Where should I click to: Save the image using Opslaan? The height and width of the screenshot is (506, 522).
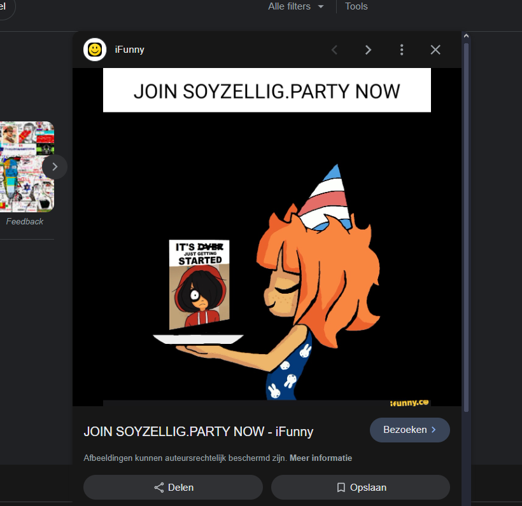coord(360,488)
